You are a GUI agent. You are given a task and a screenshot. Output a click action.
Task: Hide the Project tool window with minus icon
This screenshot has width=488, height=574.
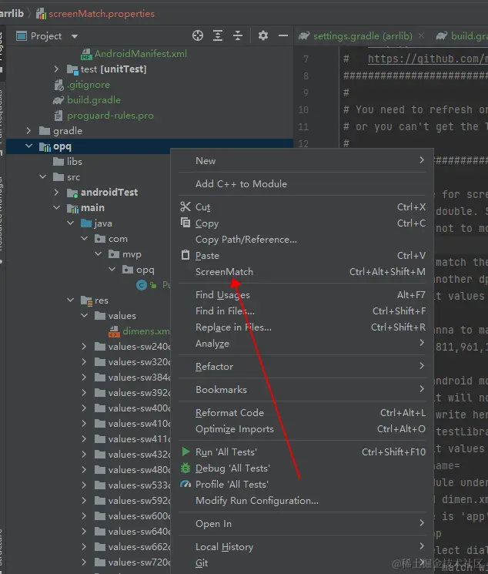(282, 36)
